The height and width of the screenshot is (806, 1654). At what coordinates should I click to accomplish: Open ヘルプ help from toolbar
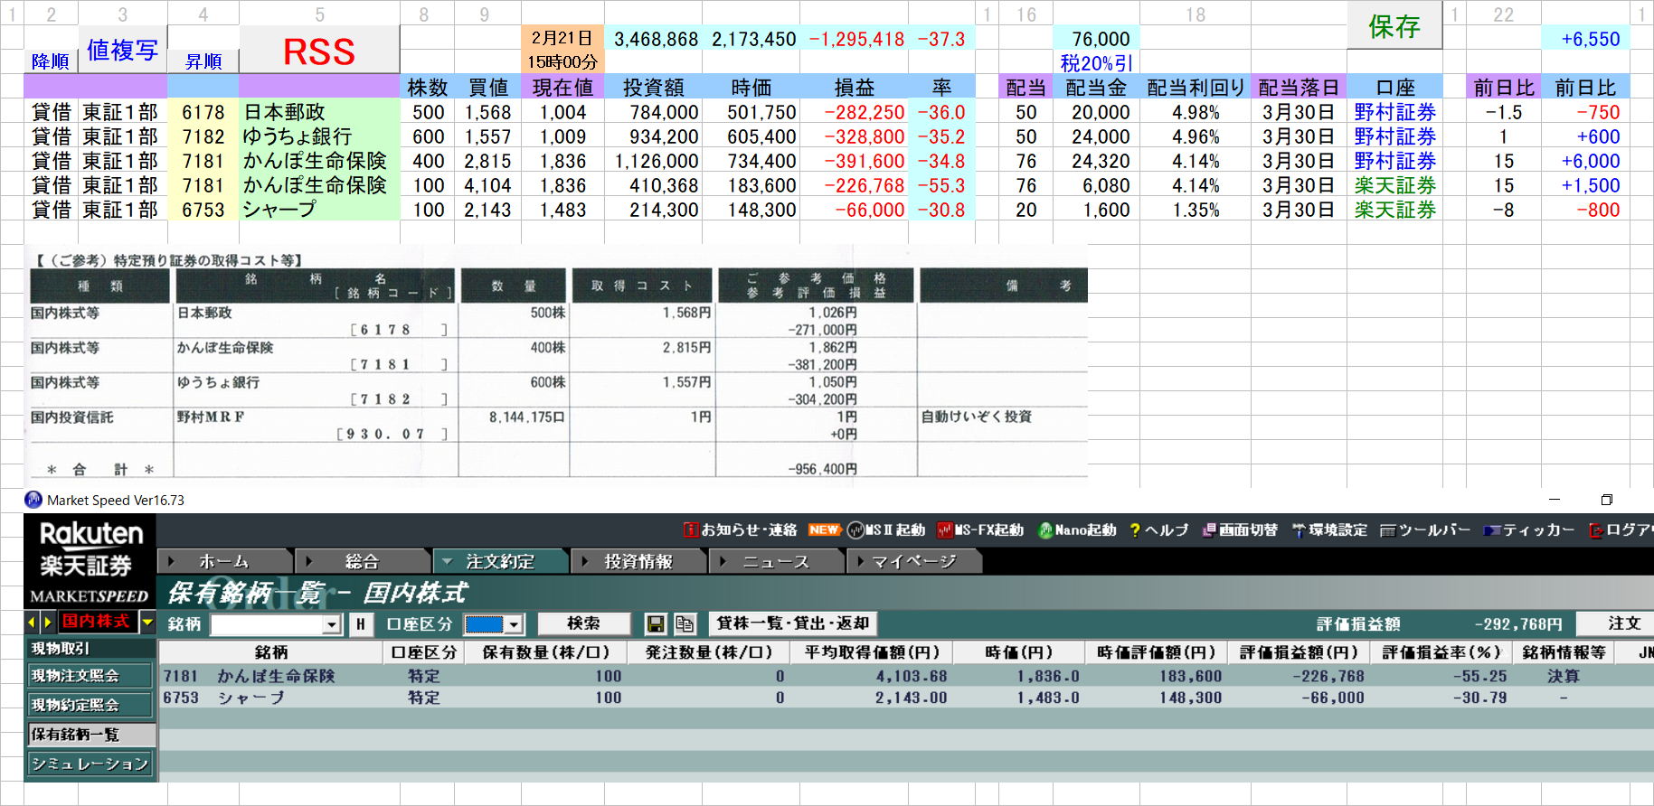click(1158, 530)
